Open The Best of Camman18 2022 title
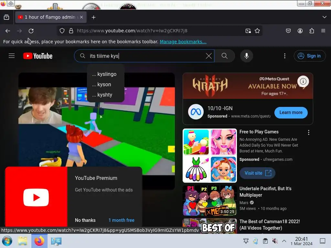This screenshot has height=248, width=331. (270, 225)
